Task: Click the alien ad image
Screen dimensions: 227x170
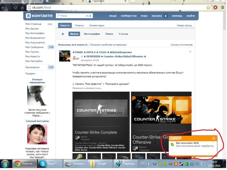Action: tap(37, 96)
